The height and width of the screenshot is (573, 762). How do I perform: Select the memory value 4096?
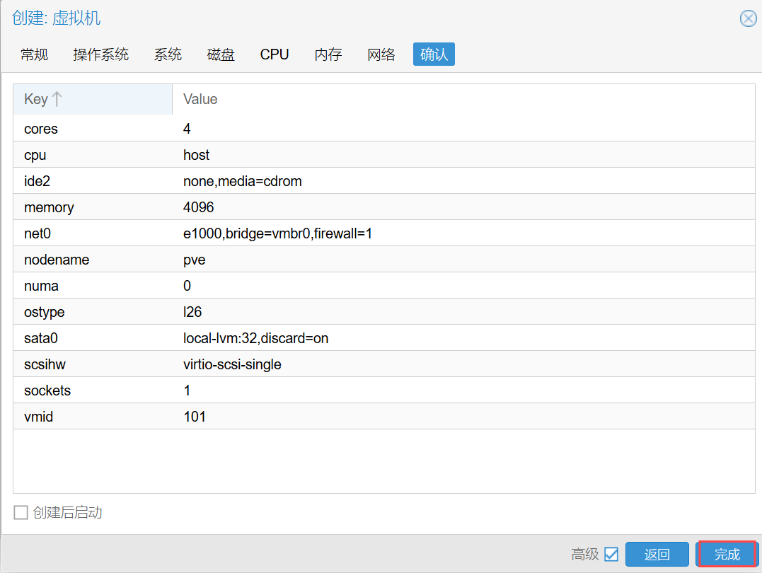199,207
